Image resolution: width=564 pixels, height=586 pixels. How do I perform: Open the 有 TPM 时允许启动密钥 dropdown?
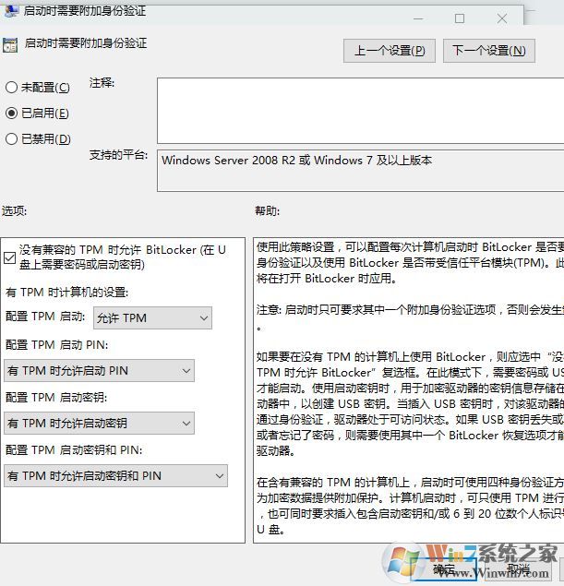[x=99, y=423]
